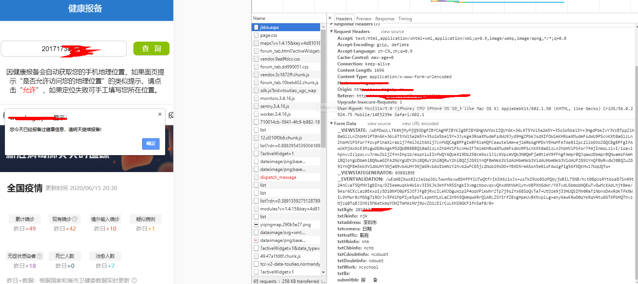Screen dimensions: 638x284
Task: Select the 死亡人数 statistic label
Action: click(65, 256)
